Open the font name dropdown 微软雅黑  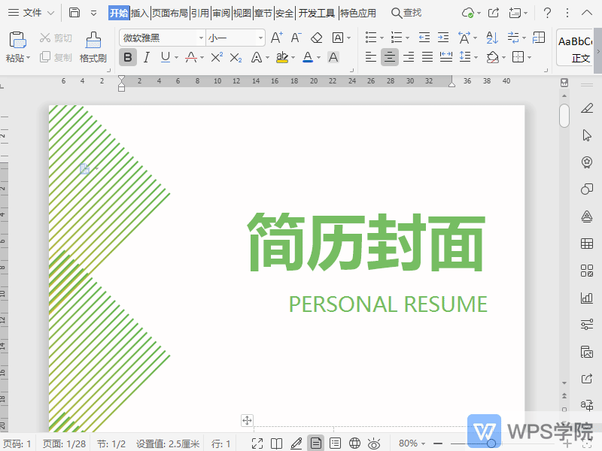click(162, 38)
